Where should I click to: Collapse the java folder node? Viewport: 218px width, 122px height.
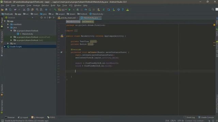pos(8,27)
